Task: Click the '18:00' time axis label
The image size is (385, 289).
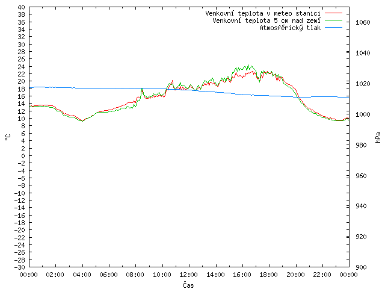Action: [269, 275]
